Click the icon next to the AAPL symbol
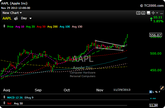Screen dimensions: 165x108 [16, 18]
